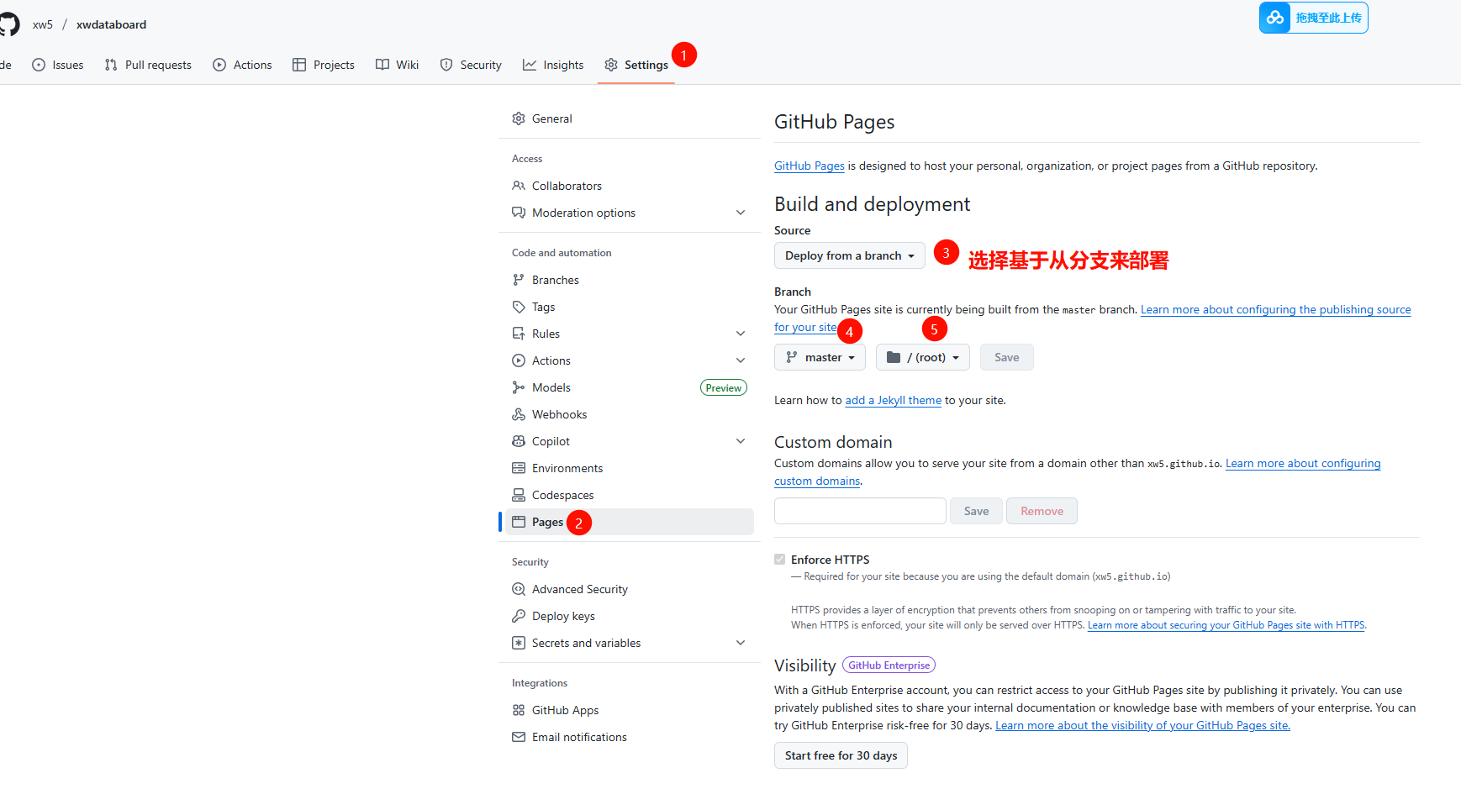Open the master branch selector dropdown
Image resolution: width=1461 pixels, height=810 pixels.
coord(820,357)
